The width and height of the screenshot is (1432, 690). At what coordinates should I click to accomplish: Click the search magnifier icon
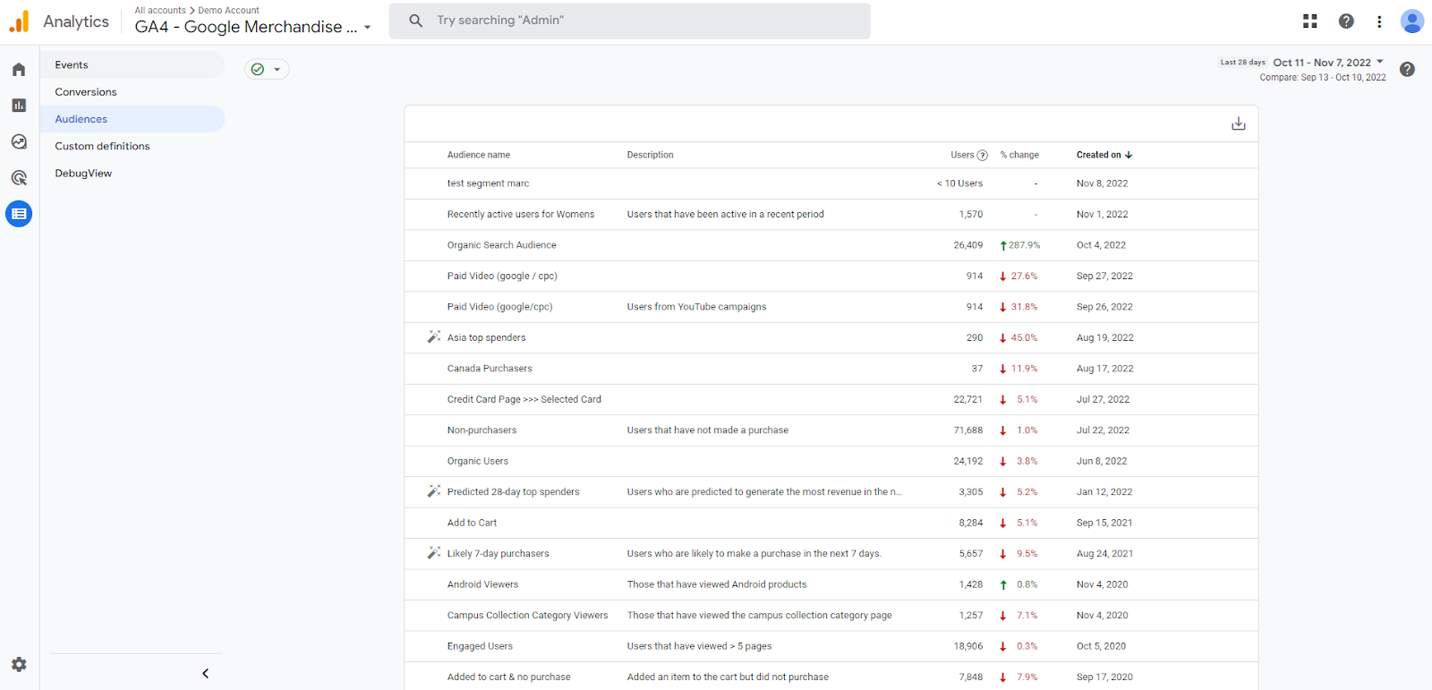(x=415, y=21)
